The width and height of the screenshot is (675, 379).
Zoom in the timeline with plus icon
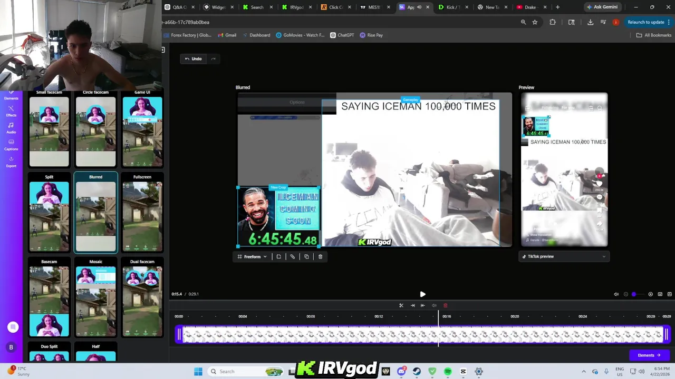pyautogui.click(x=650, y=294)
